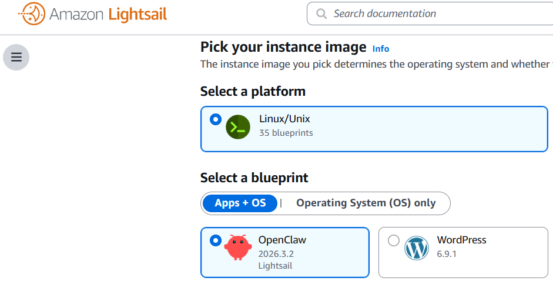Click the "Select a blueprint" heading
This screenshot has height=281, width=553.
click(254, 178)
